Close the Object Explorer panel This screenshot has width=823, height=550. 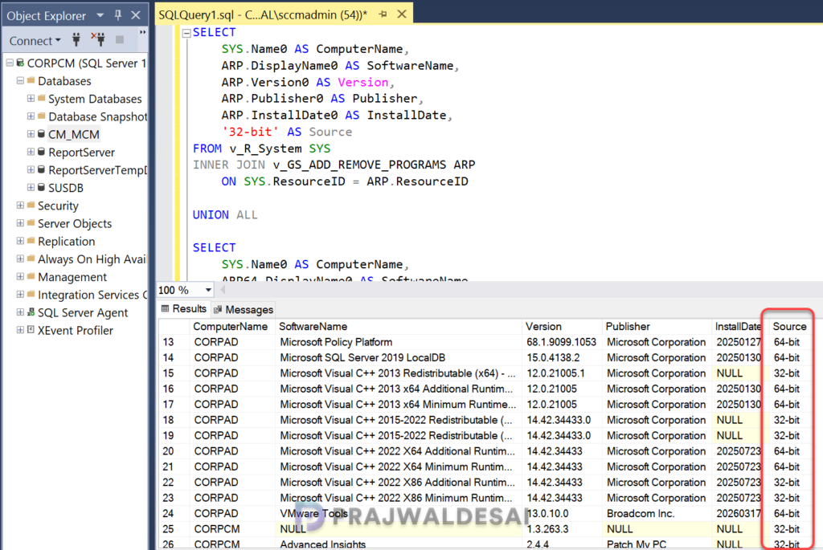coord(135,15)
